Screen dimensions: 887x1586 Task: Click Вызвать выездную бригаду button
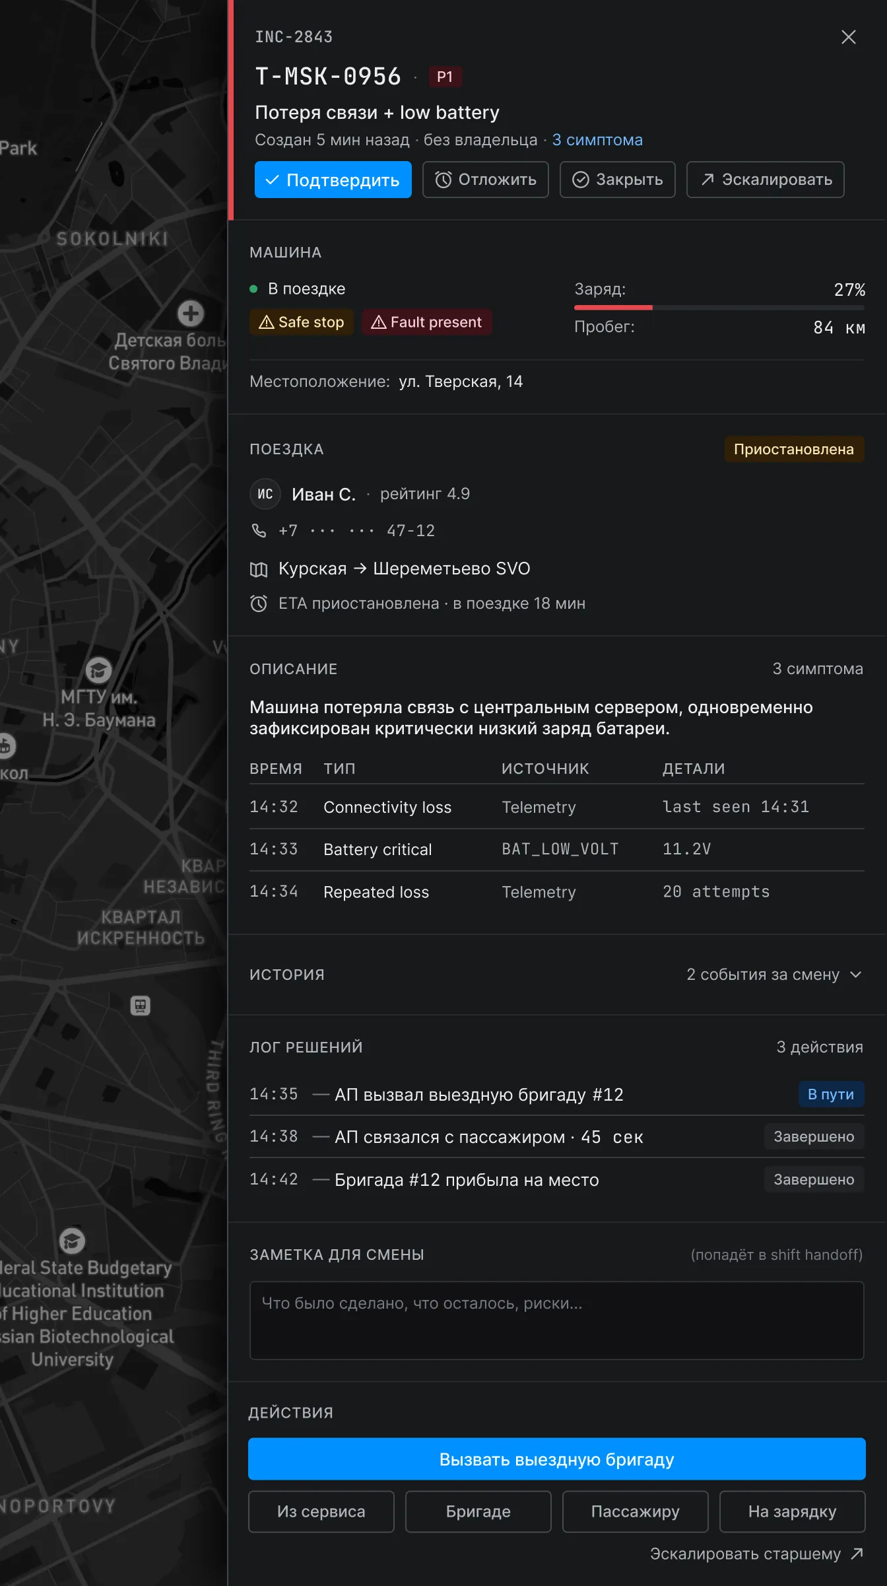[x=557, y=1459]
